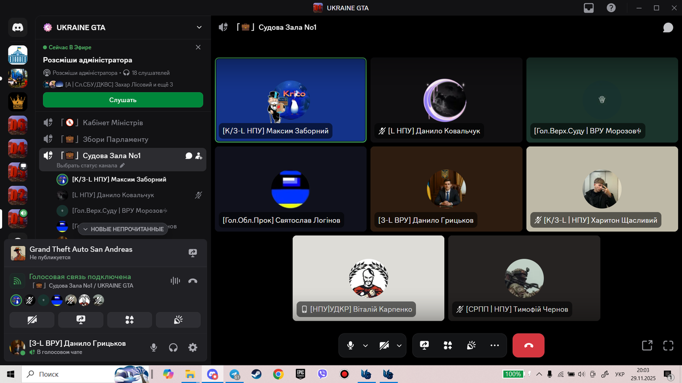
Task: Share Grand Theft Auto San Andreas screen
Action: coord(193,253)
